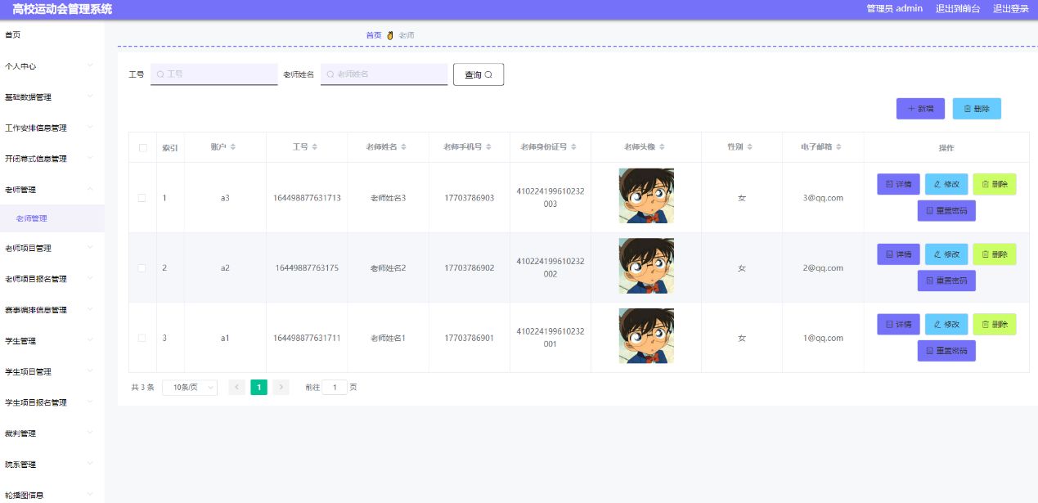Open 详情 for teacher a1
The width and height of the screenshot is (1038, 503).
pos(898,324)
